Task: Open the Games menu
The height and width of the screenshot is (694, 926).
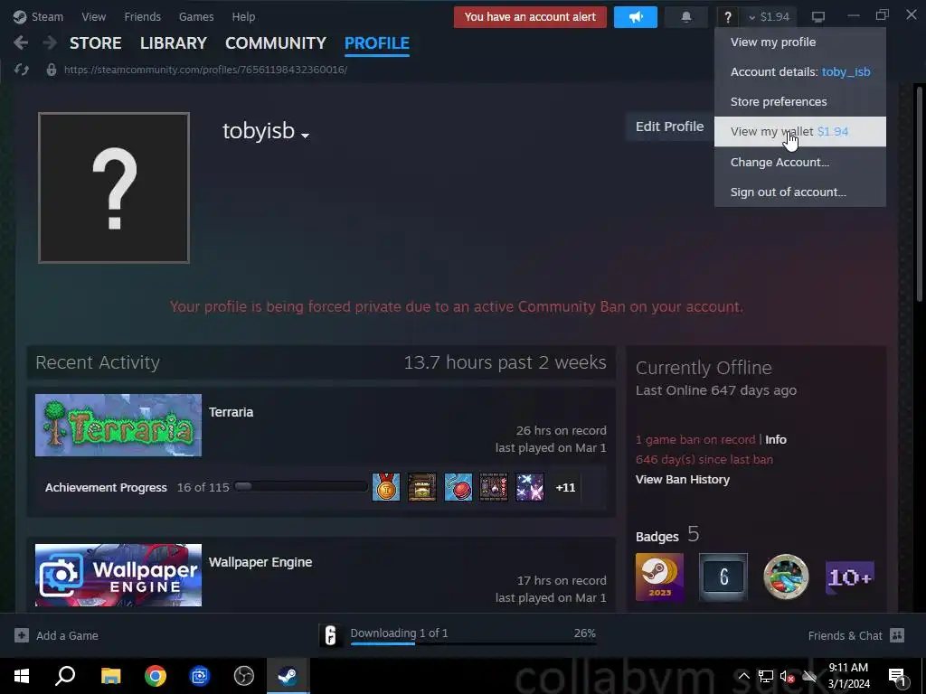Action: (x=196, y=16)
